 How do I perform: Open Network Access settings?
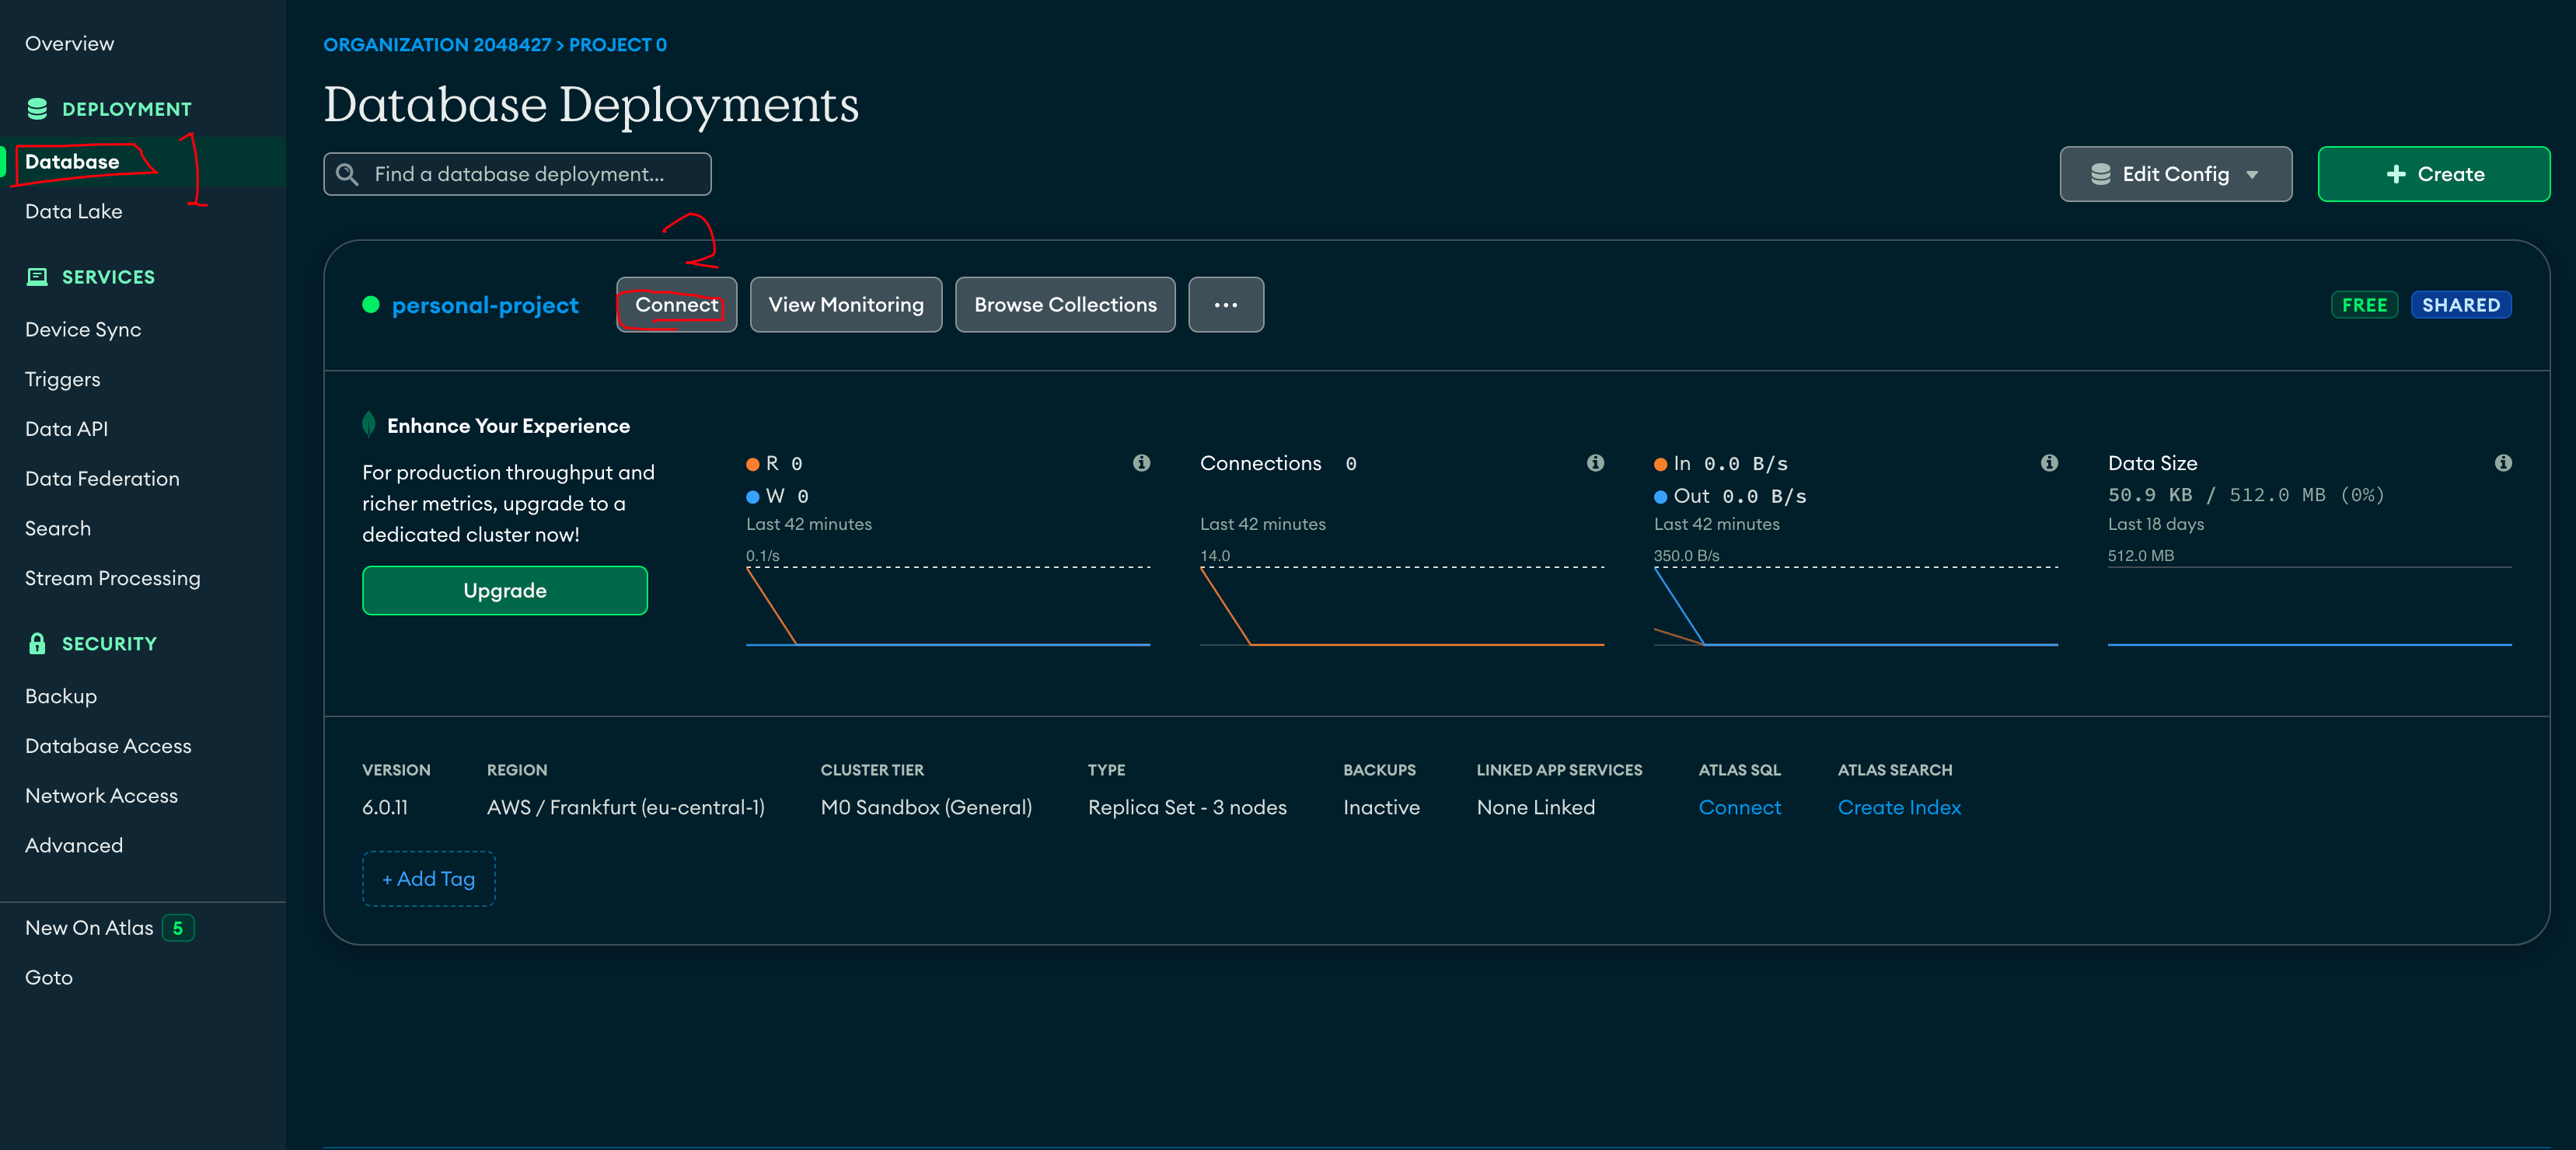coord(101,796)
